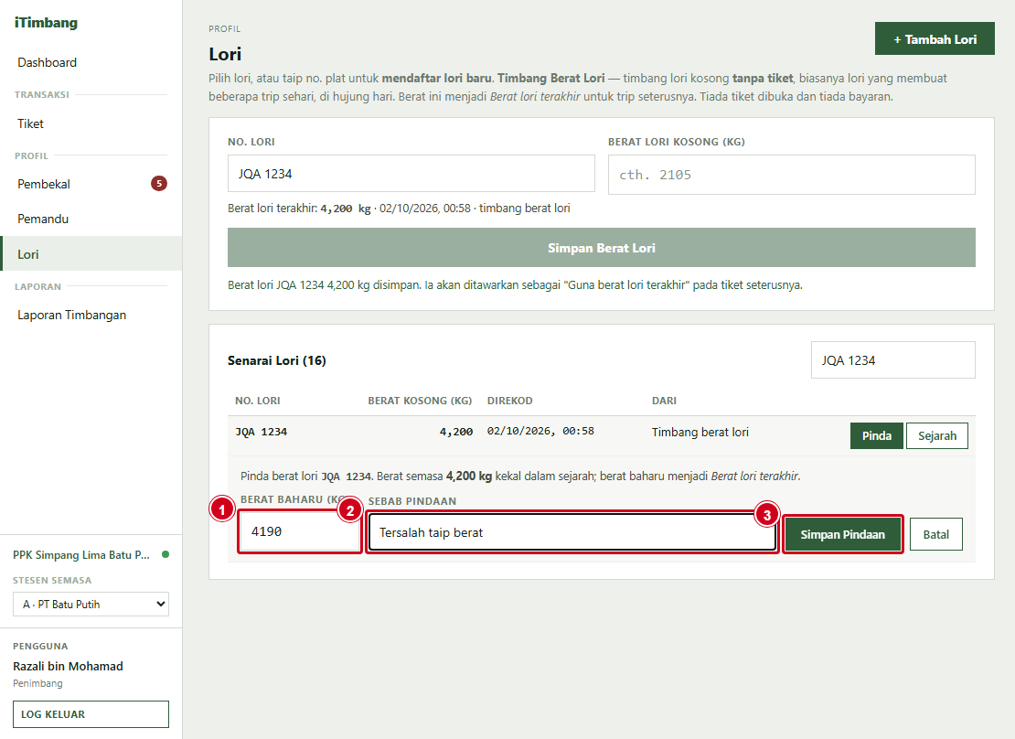This screenshot has height=739, width=1015.
Task: Focus the Berat Lori Kosong field
Action: coord(792,174)
